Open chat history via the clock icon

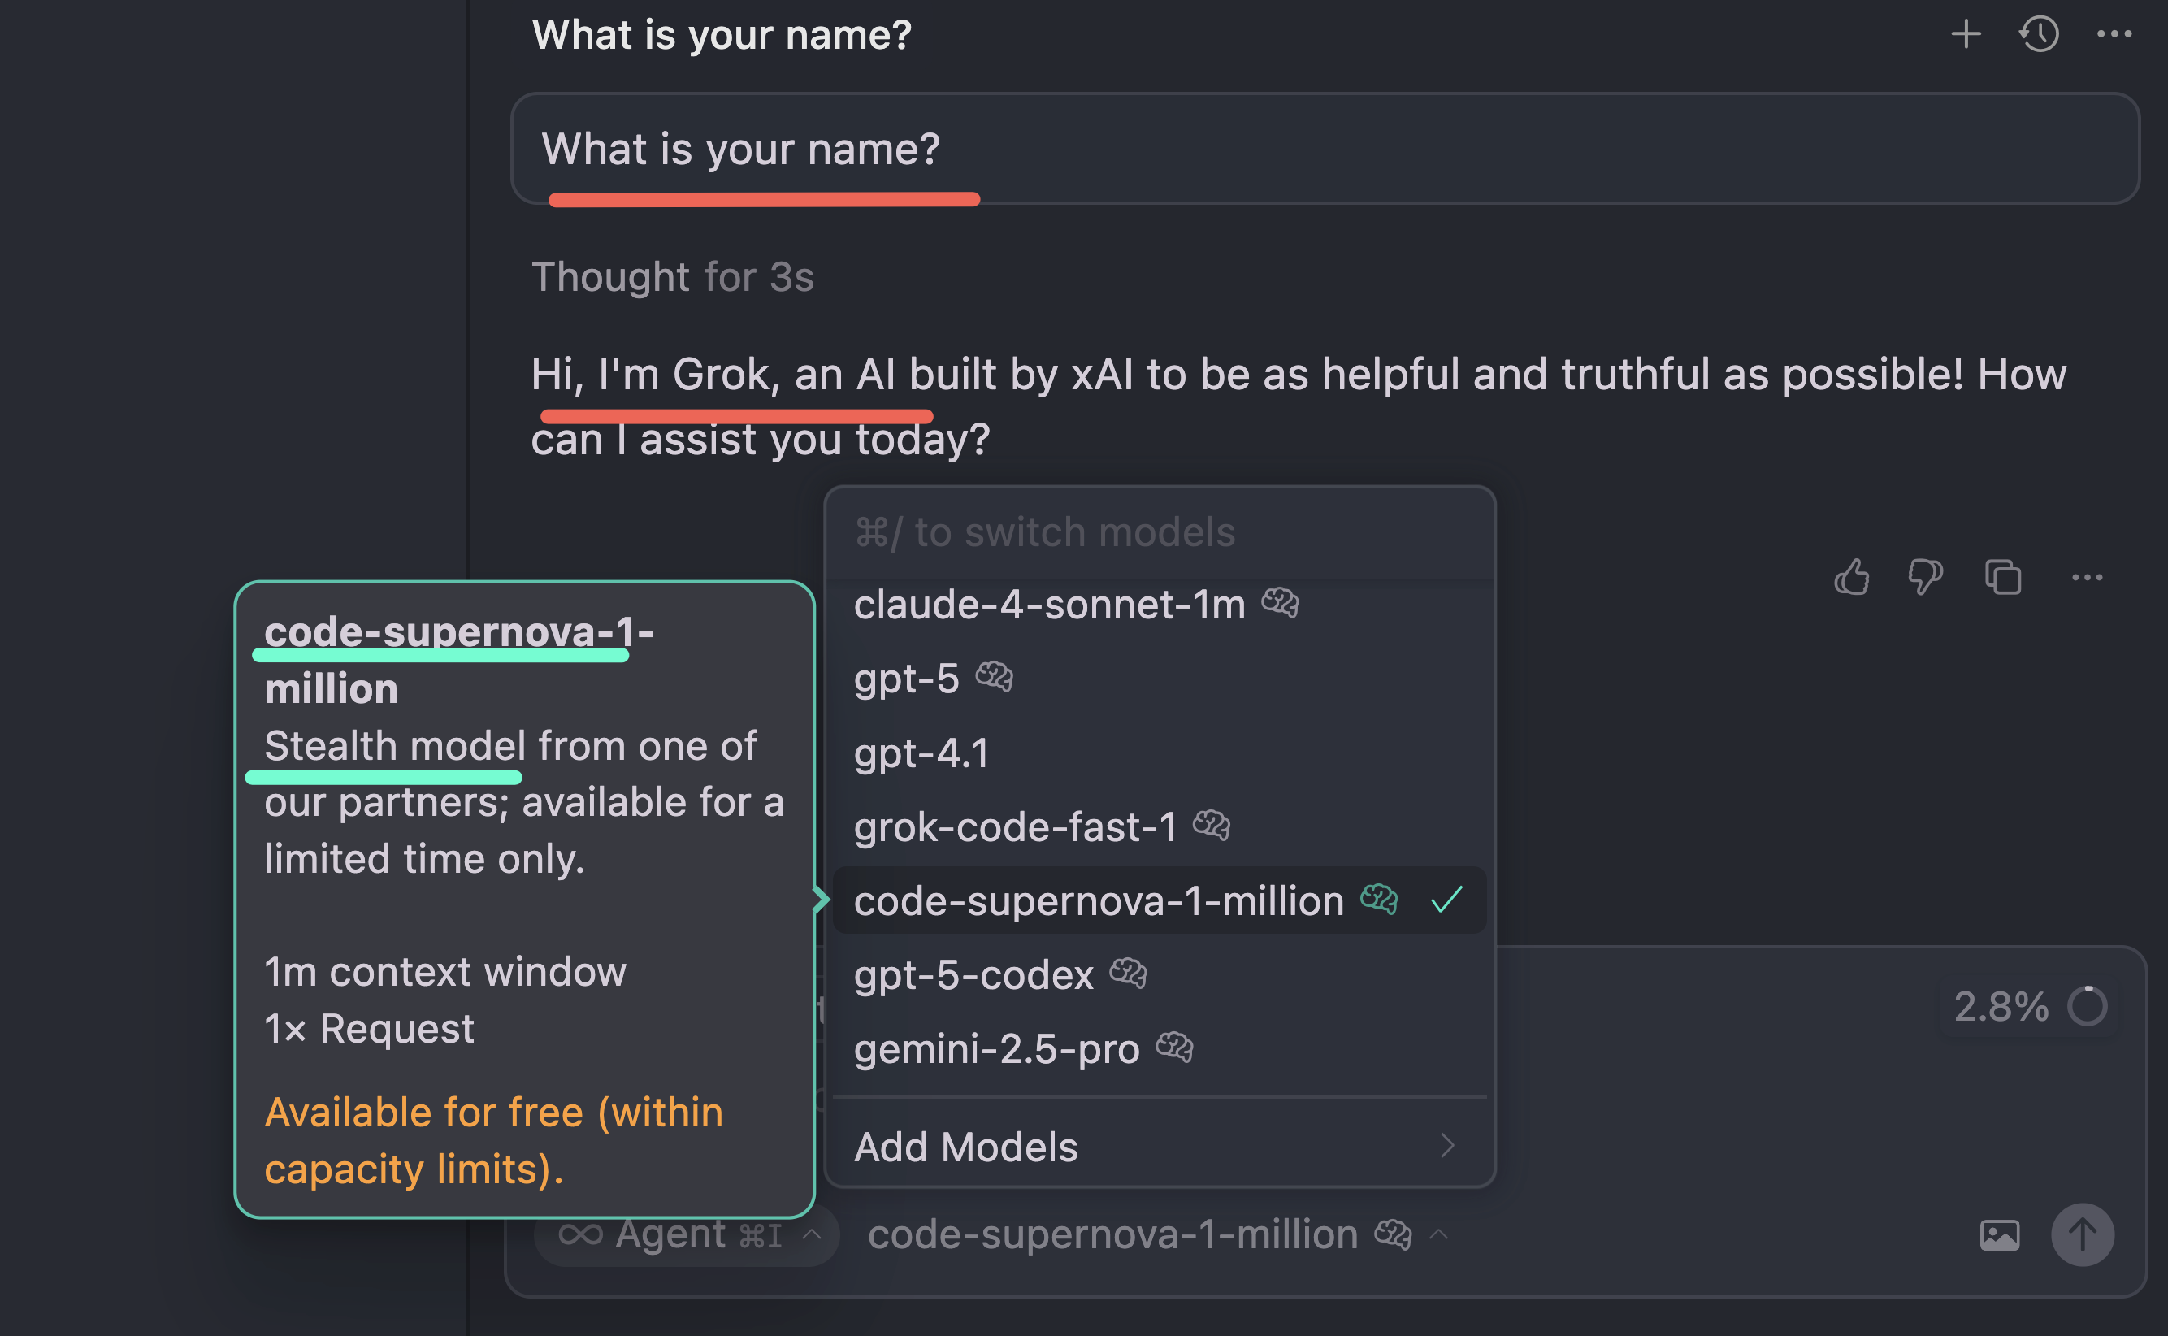pyautogui.click(x=2039, y=35)
